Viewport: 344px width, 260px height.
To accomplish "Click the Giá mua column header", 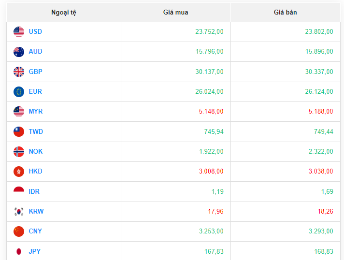I will click(175, 12).
